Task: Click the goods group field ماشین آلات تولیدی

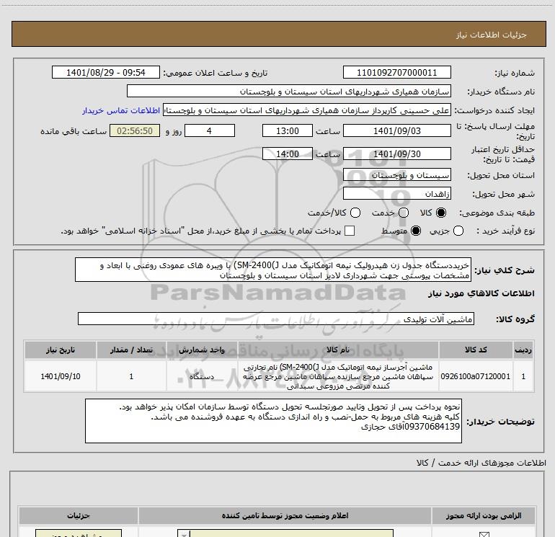Action: click(x=276, y=319)
